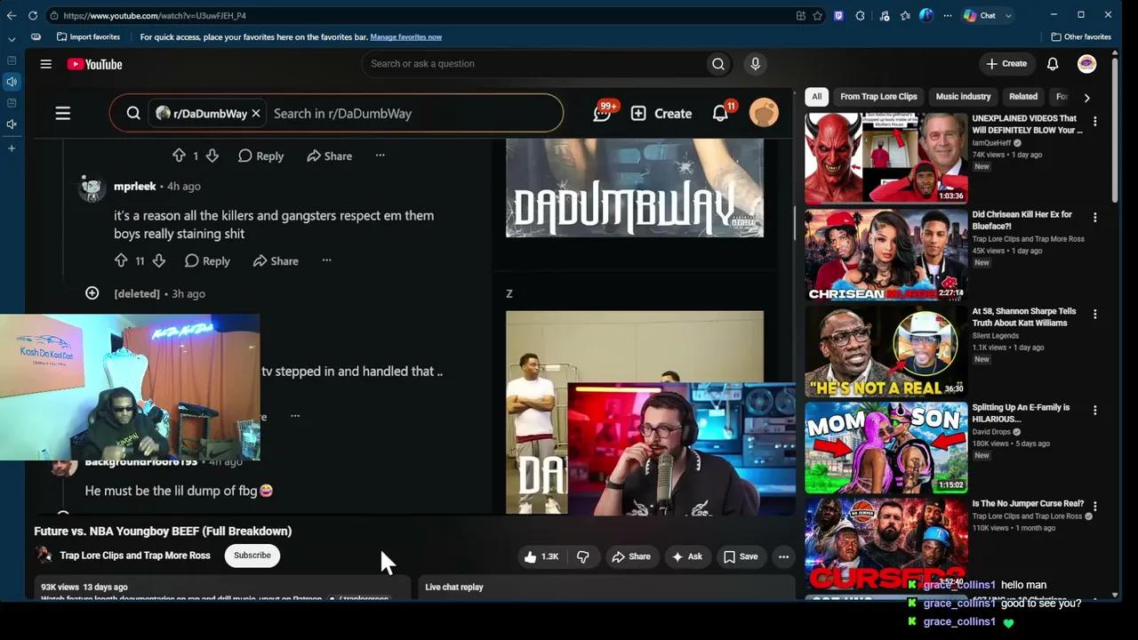Click the Reddit Create post button
Image resolution: width=1138 pixels, height=640 pixels.
pyautogui.click(x=661, y=114)
